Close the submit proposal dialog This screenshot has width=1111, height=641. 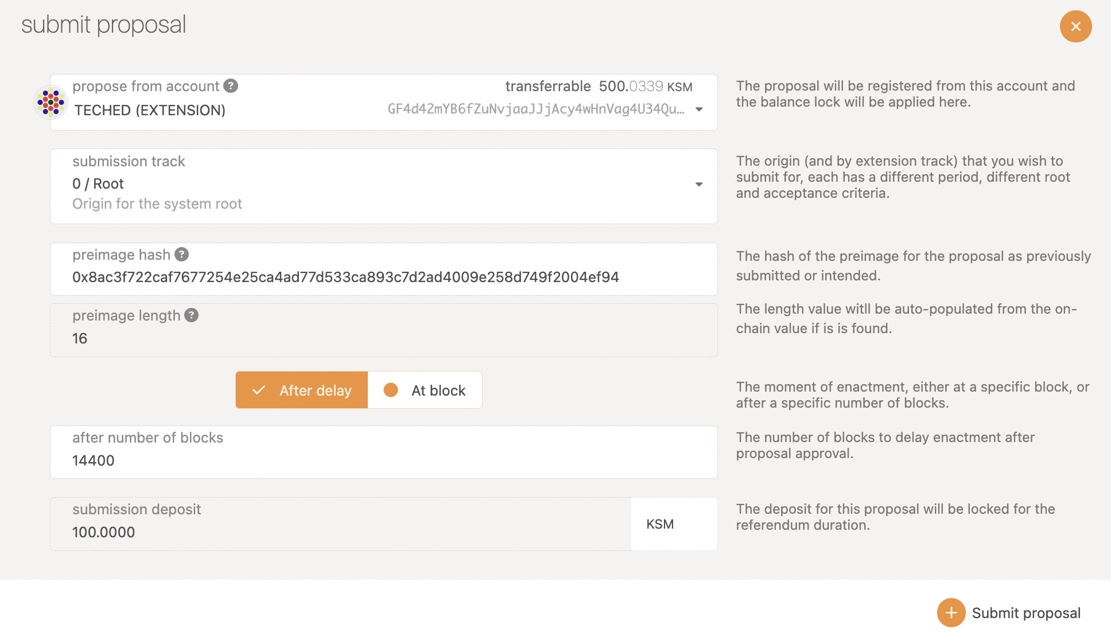tap(1075, 26)
